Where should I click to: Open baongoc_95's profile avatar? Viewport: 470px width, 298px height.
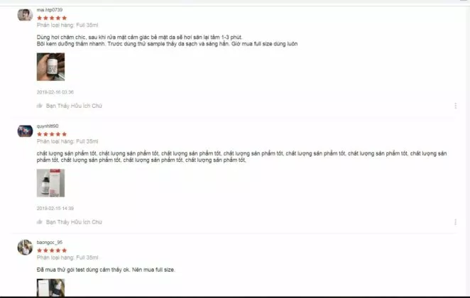pyautogui.click(x=25, y=248)
